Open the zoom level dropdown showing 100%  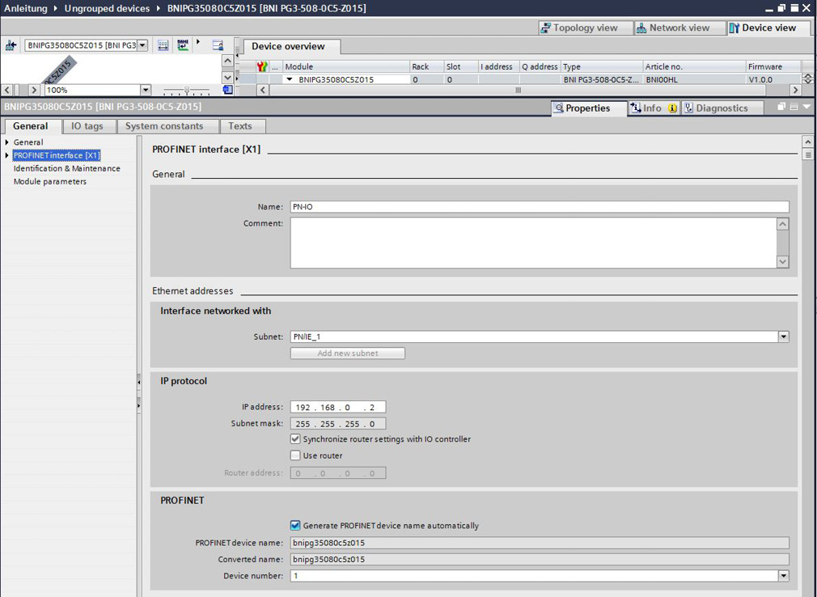(x=144, y=90)
